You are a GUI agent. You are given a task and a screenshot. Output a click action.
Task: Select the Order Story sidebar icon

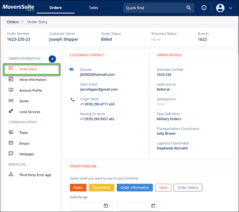(11, 68)
